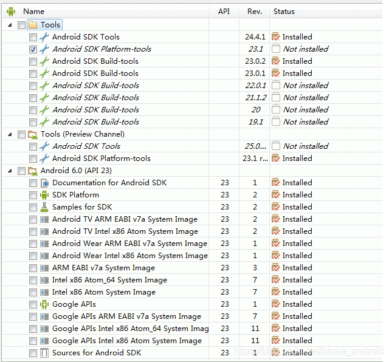Screen dimensions: 389x362
Task: Click Installed status for Samples for SDK
Action: point(297,207)
